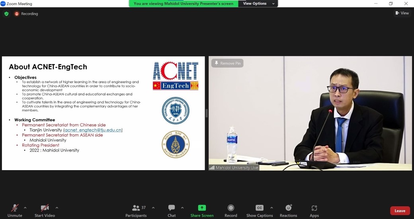This screenshot has height=219, width=414.
Task: Click the Unmute microphone icon
Action: (x=15, y=208)
